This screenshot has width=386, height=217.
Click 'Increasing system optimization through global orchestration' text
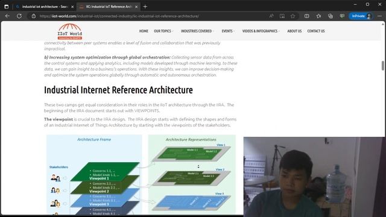pyautogui.click(x=110, y=57)
